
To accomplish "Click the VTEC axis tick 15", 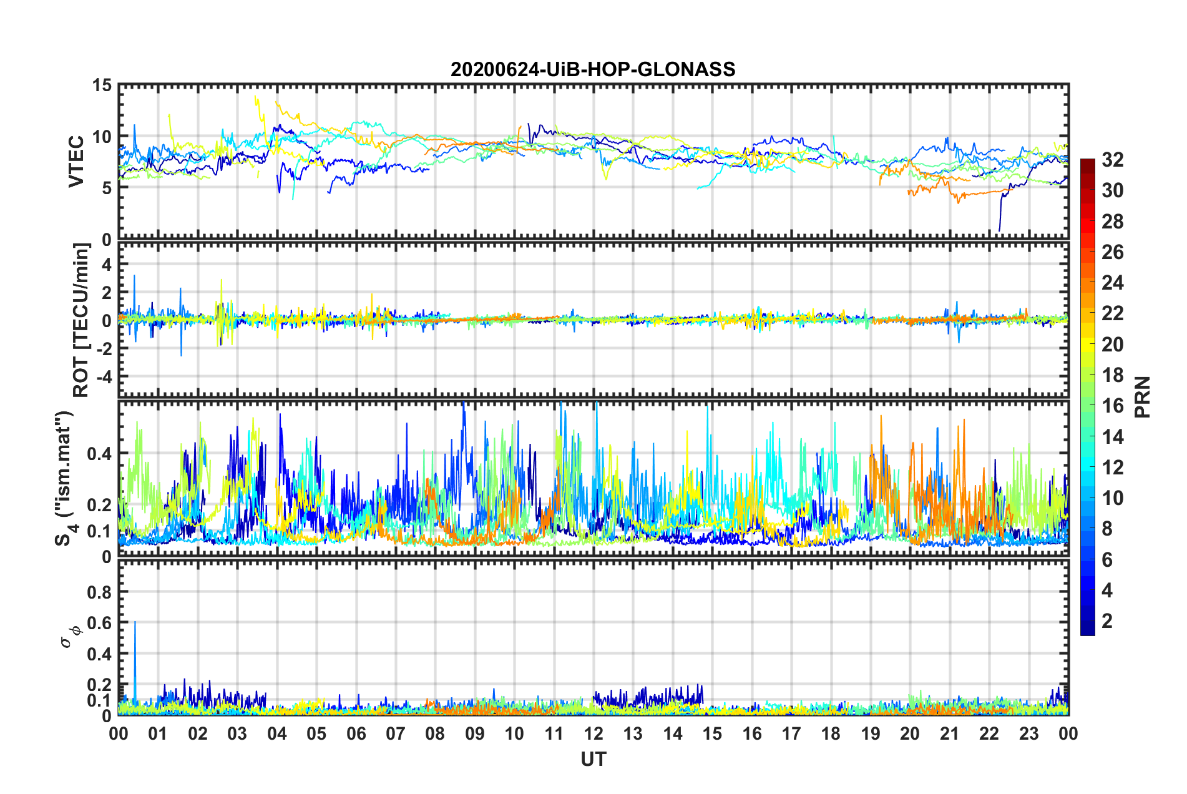I will click(102, 85).
